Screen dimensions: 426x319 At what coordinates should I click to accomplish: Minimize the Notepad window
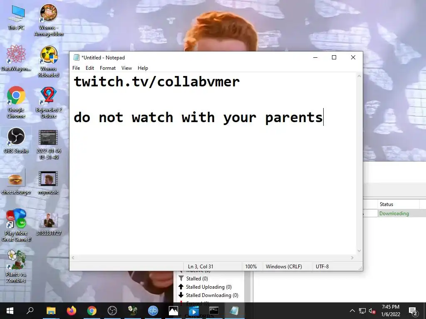(315, 57)
